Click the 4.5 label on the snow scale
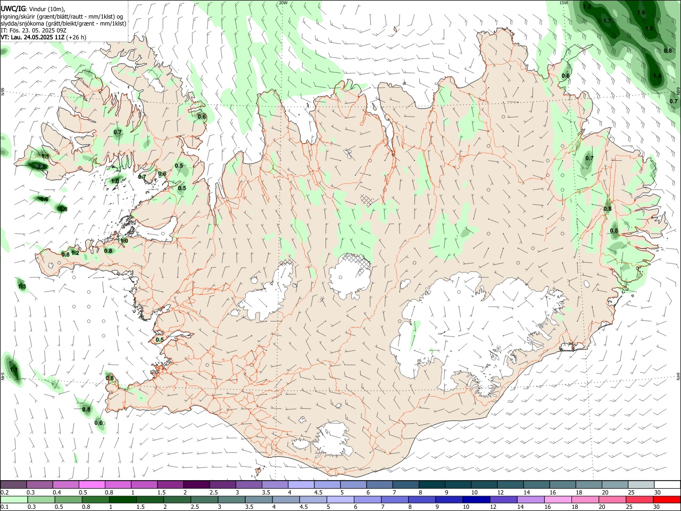Image resolution: width=681 pixels, height=511 pixels. 318,492
